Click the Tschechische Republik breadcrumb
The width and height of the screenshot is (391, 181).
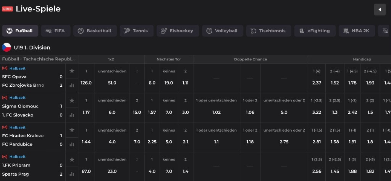click(x=49, y=59)
